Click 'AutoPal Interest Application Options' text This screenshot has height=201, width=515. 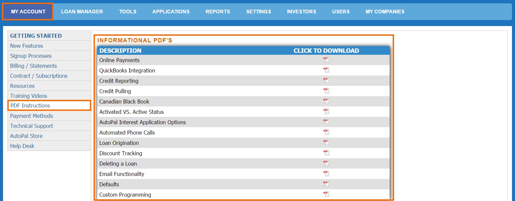(x=142, y=122)
